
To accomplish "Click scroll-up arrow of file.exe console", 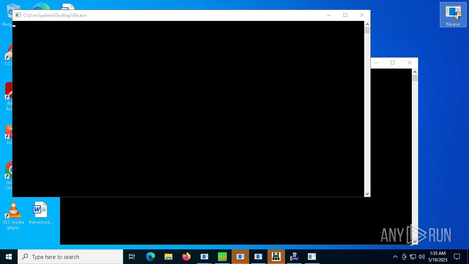I will pyautogui.click(x=368, y=24).
